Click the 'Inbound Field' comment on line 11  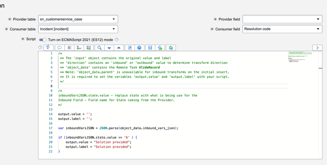71,100
